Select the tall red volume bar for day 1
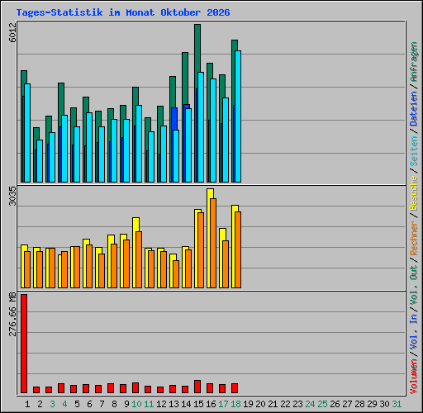The image size is (423, 413). pyautogui.click(x=24, y=344)
